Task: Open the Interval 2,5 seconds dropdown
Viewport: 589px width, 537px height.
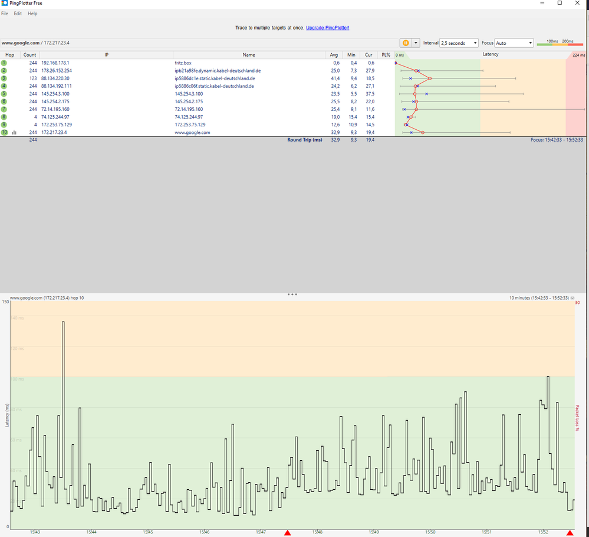Action: pos(459,43)
